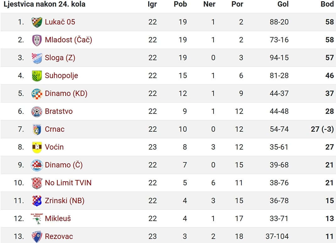Screen dimensions: 336x243
Task: Click the Crnac club crest
Action: [37, 129]
